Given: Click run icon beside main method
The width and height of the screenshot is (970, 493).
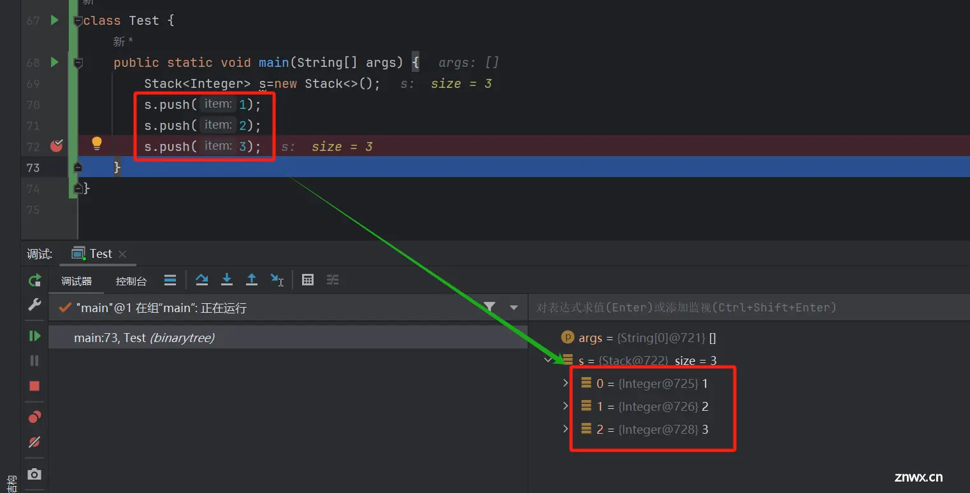Looking at the screenshot, I should click(x=54, y=62).
